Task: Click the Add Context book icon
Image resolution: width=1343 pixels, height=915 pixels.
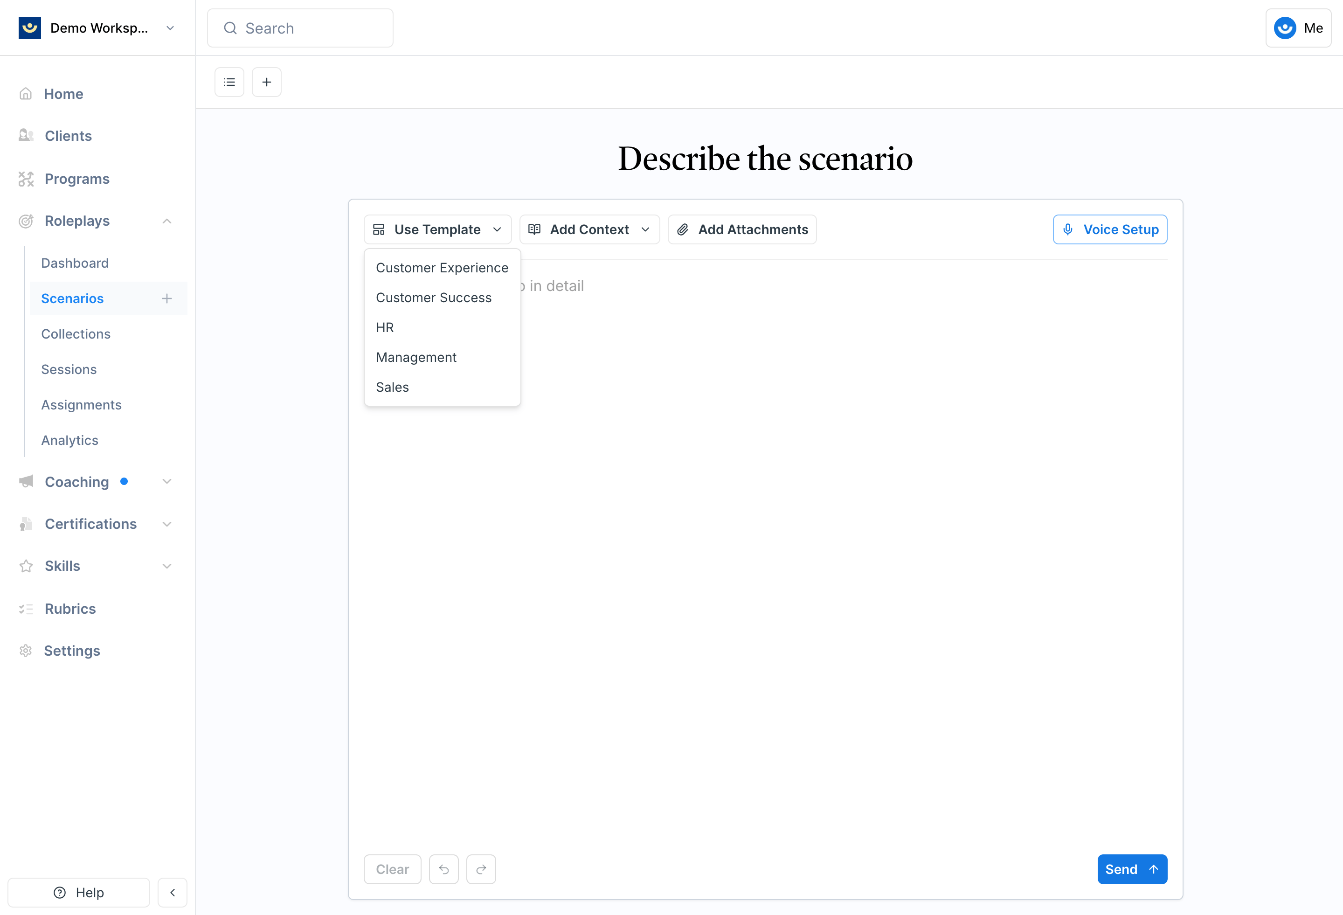Action: click(534, 229)
